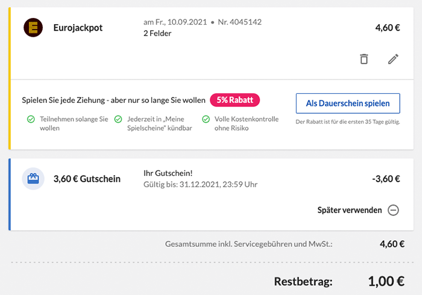Click the Eurojackpot logo icon

(x=33, y=28)
